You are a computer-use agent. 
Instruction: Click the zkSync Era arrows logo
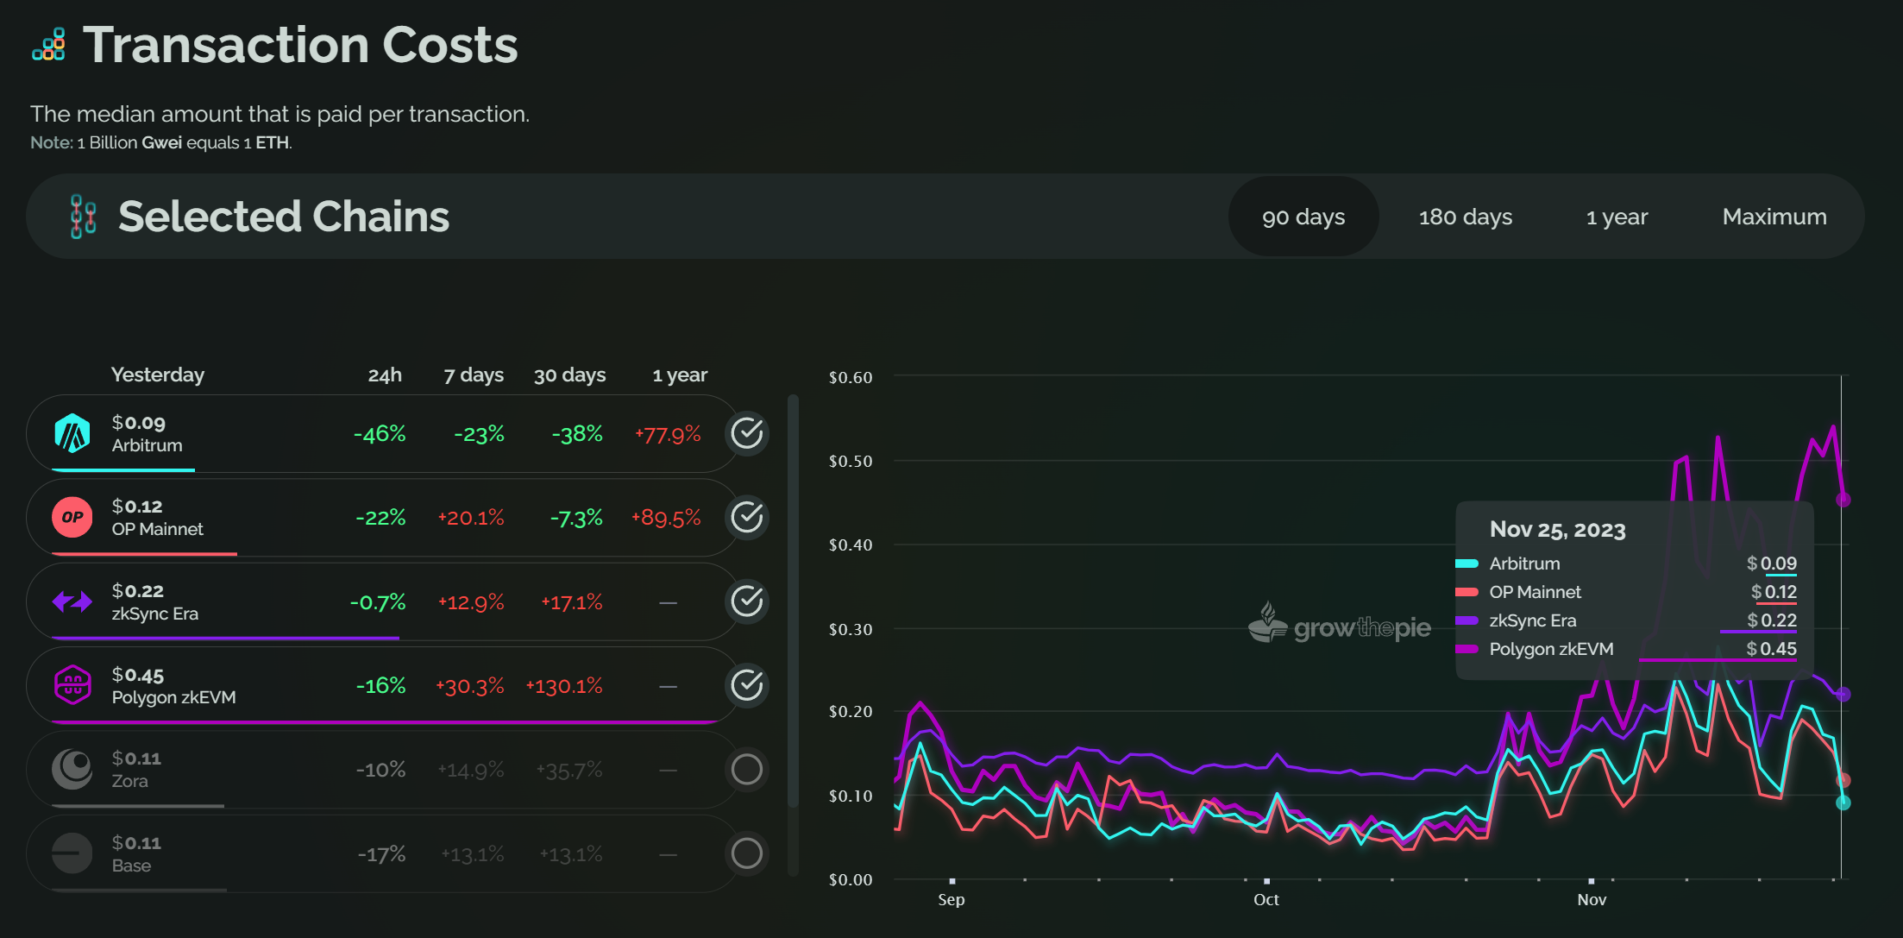pyautogui.click(x=72, y=601)
